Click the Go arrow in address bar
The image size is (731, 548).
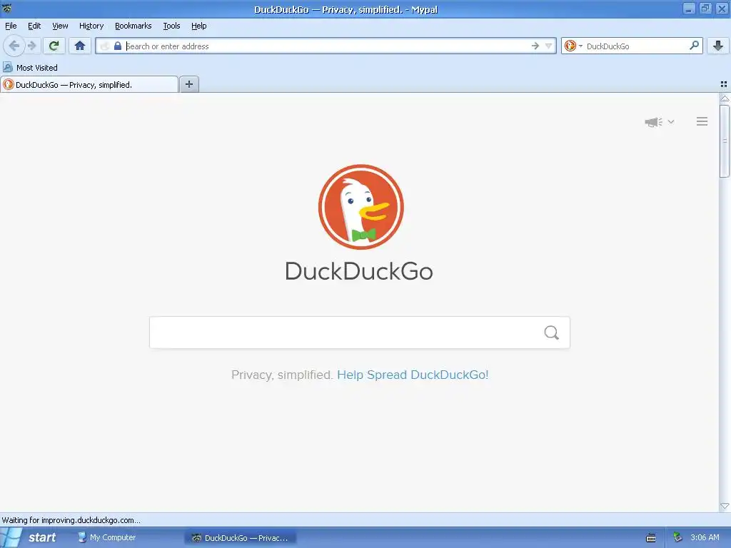point(535,46)
